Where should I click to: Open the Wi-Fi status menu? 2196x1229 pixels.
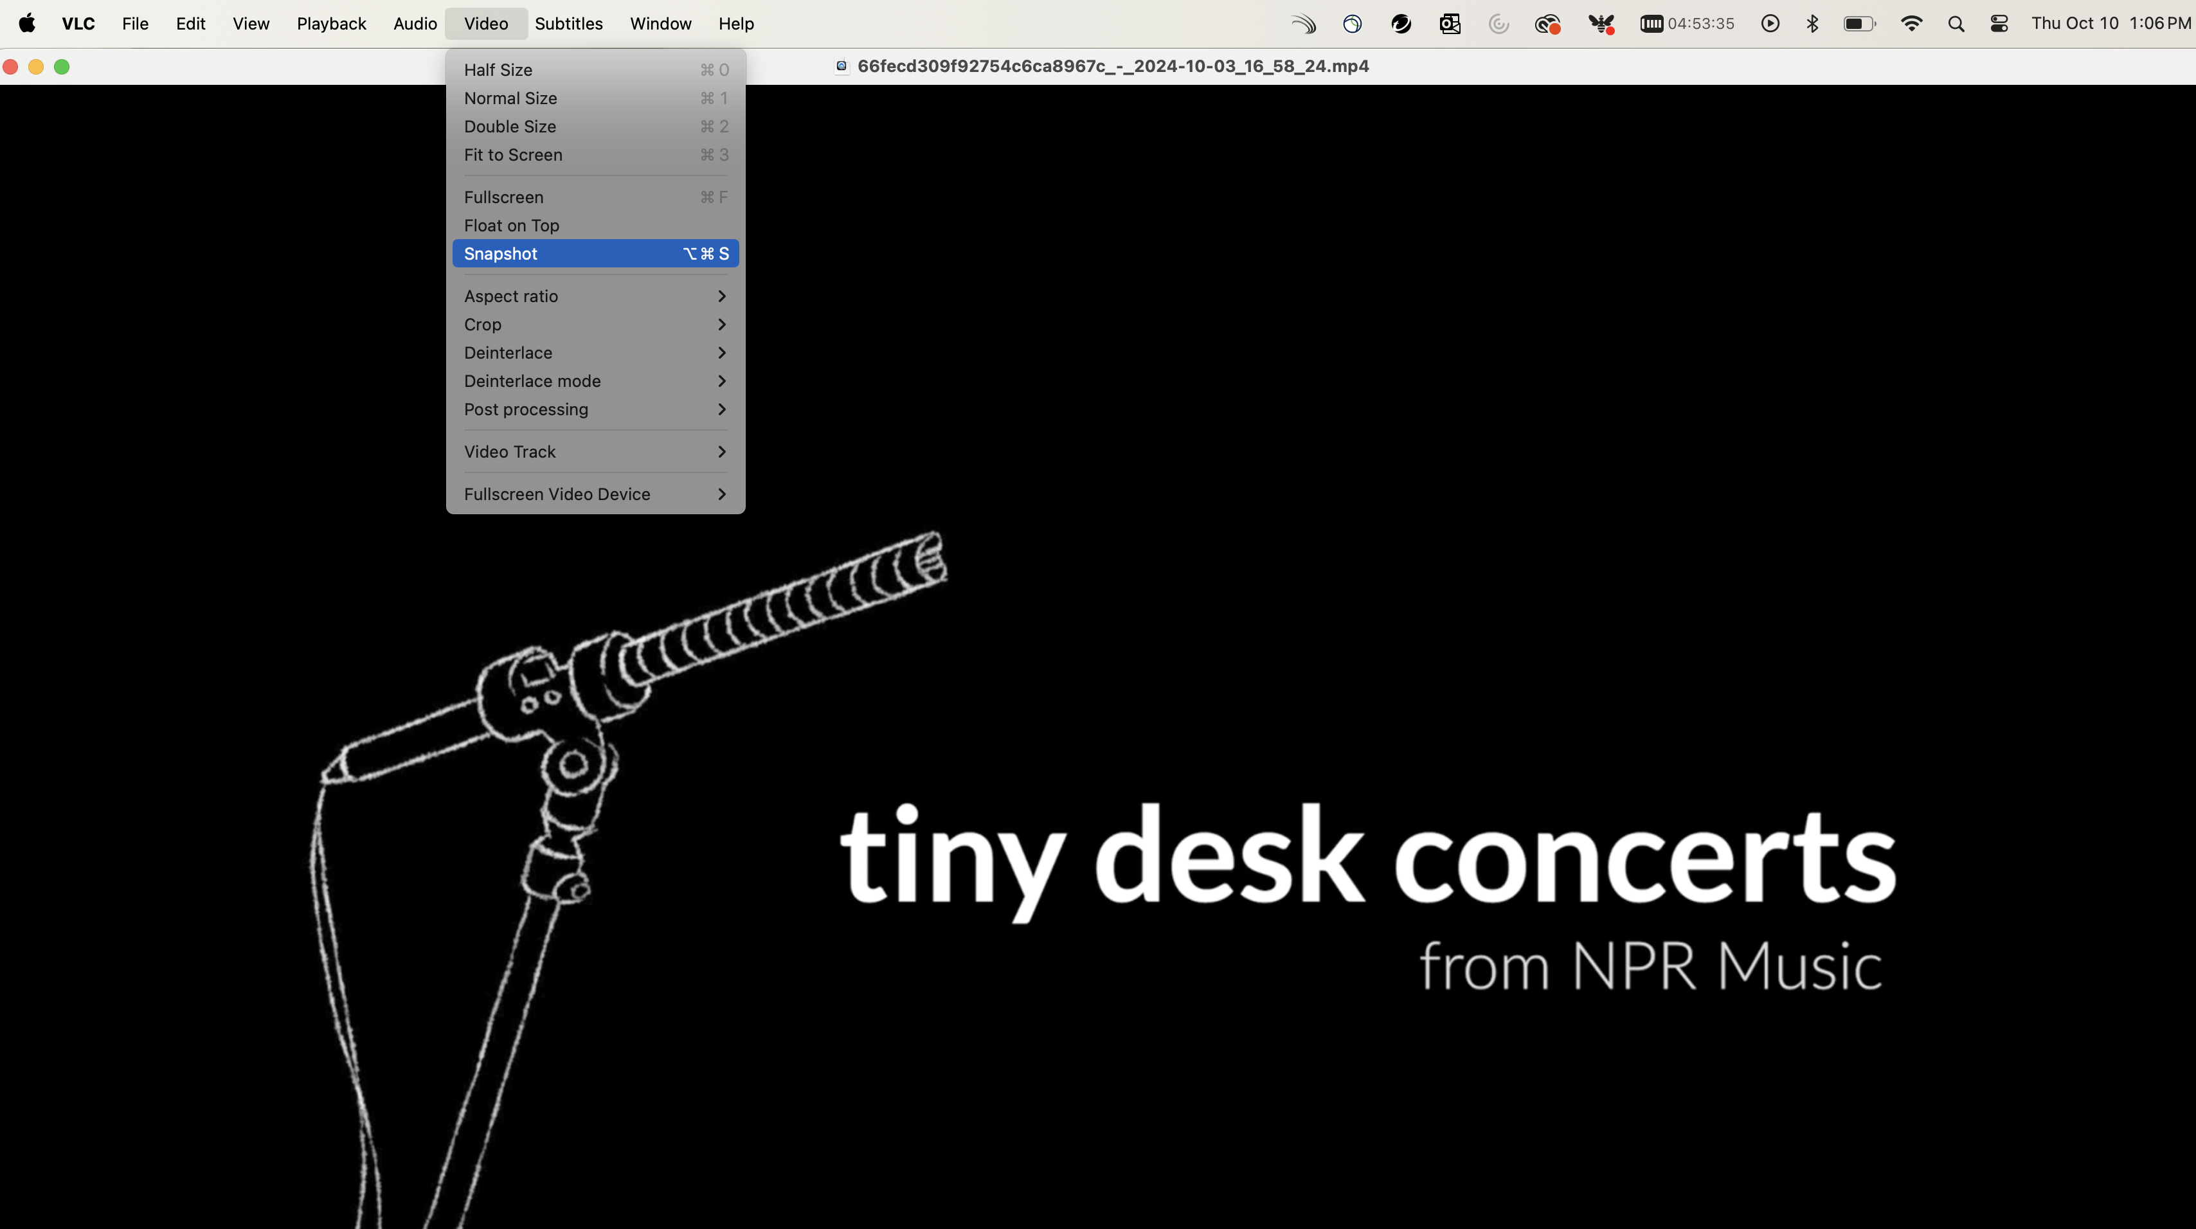point(1911,23)
